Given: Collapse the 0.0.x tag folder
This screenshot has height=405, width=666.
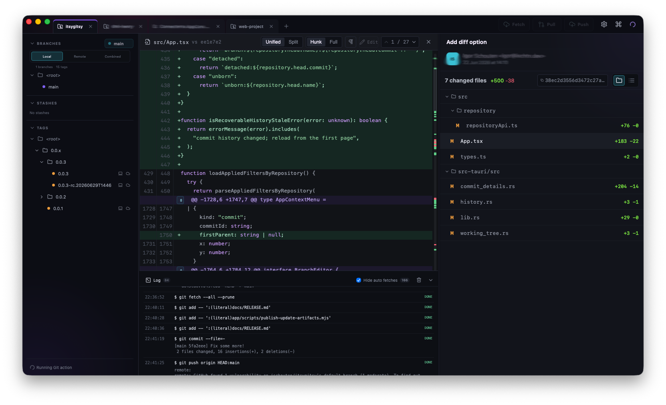Looking at the screenshot, I should pos(37,150).
